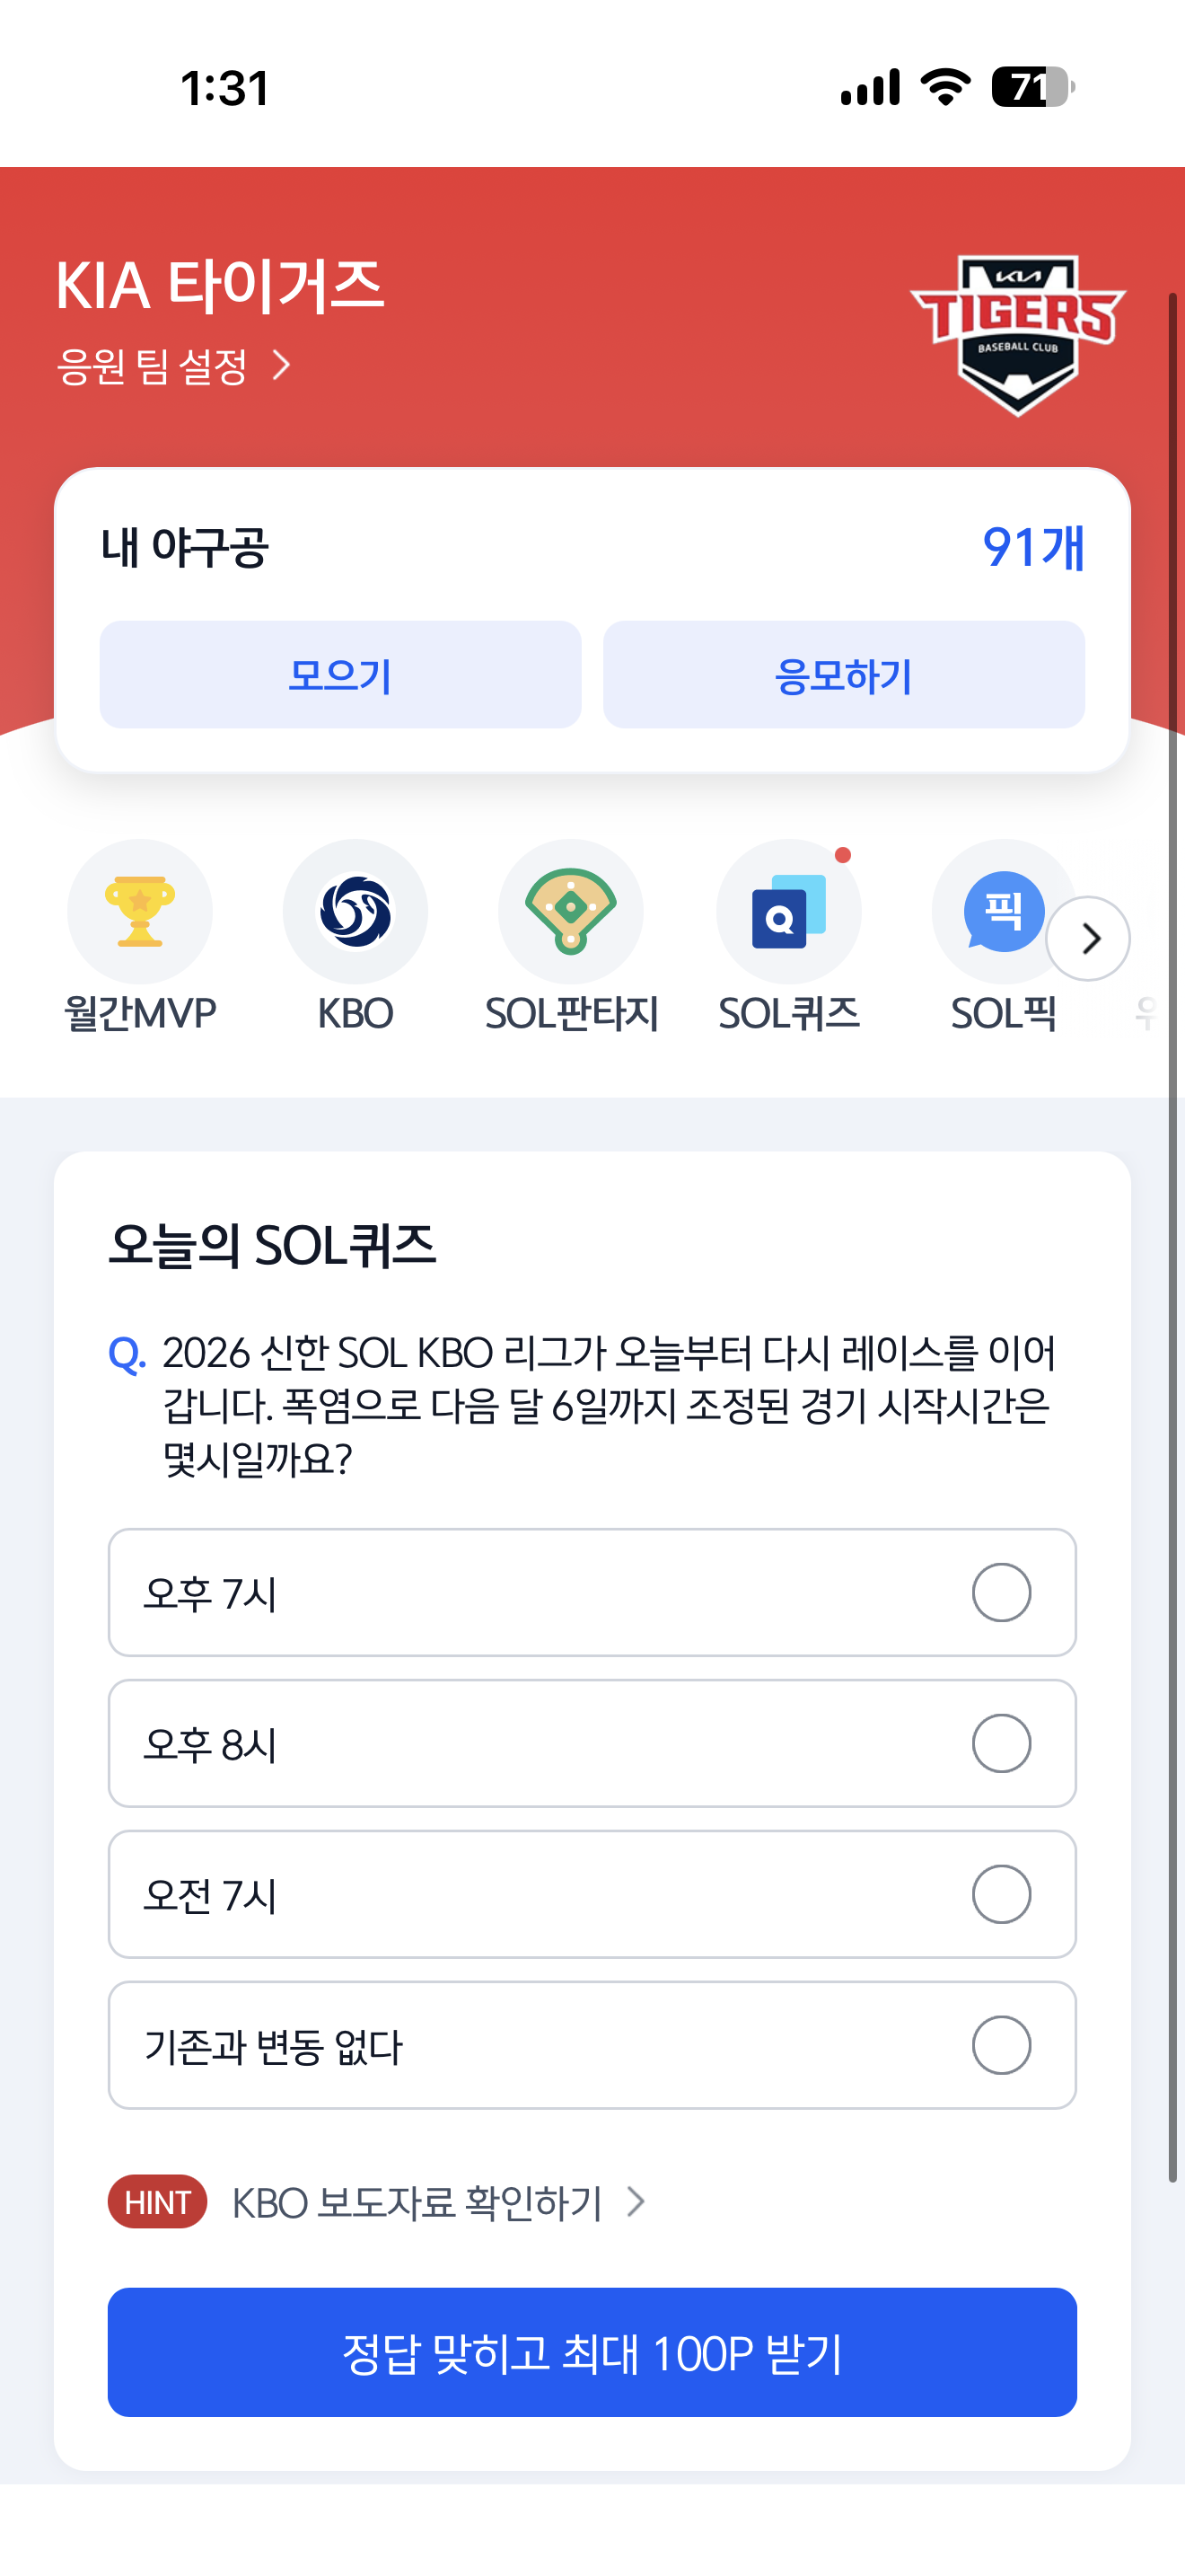The width and height of the screenshot is (1185, 2576).
Task: Select the 오후 8시 answer option
Action: [592, 1743]
